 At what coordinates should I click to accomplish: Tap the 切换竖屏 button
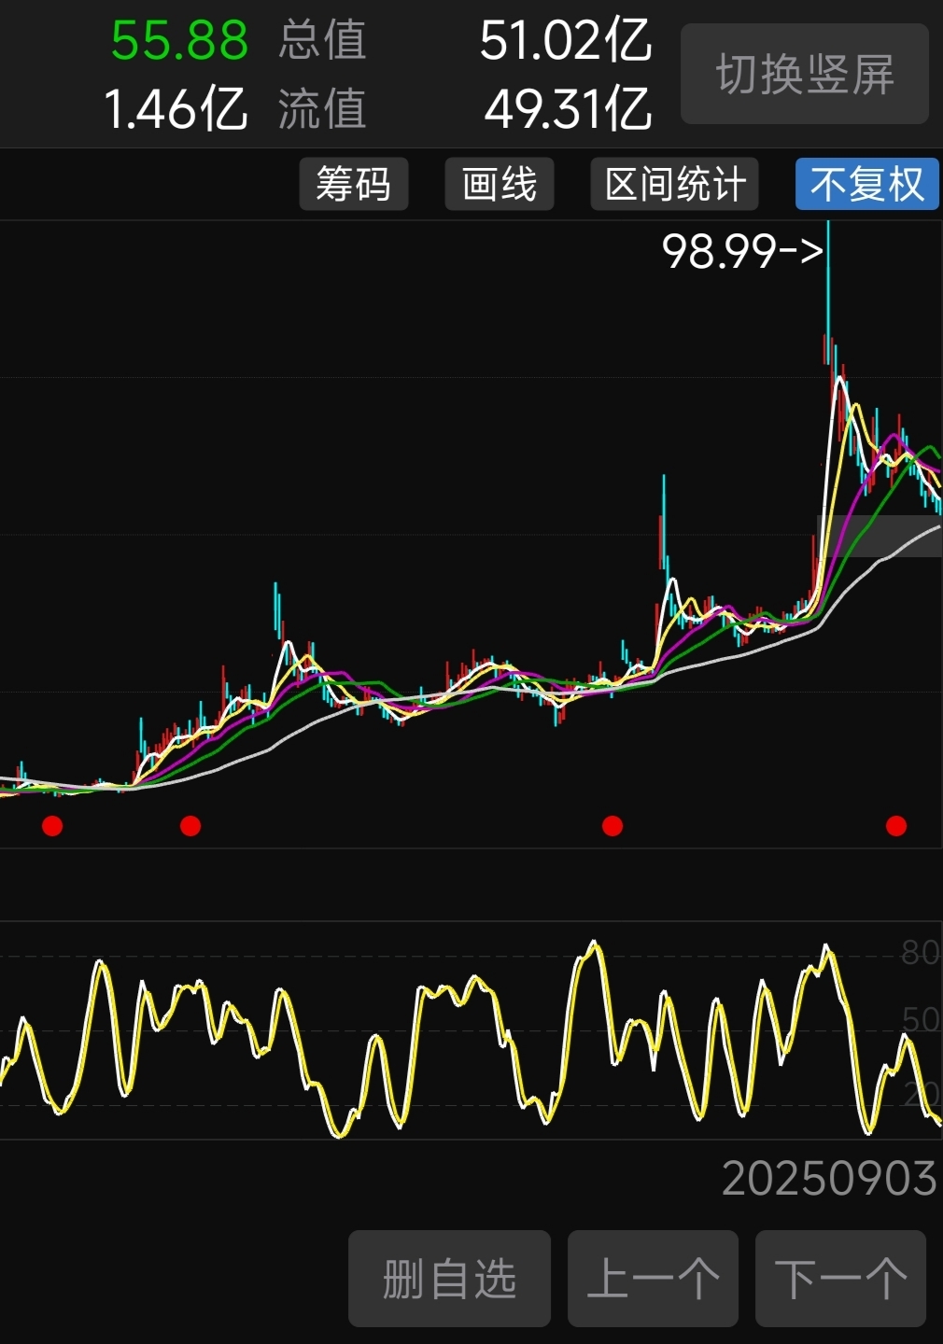(x=805, y=75)
